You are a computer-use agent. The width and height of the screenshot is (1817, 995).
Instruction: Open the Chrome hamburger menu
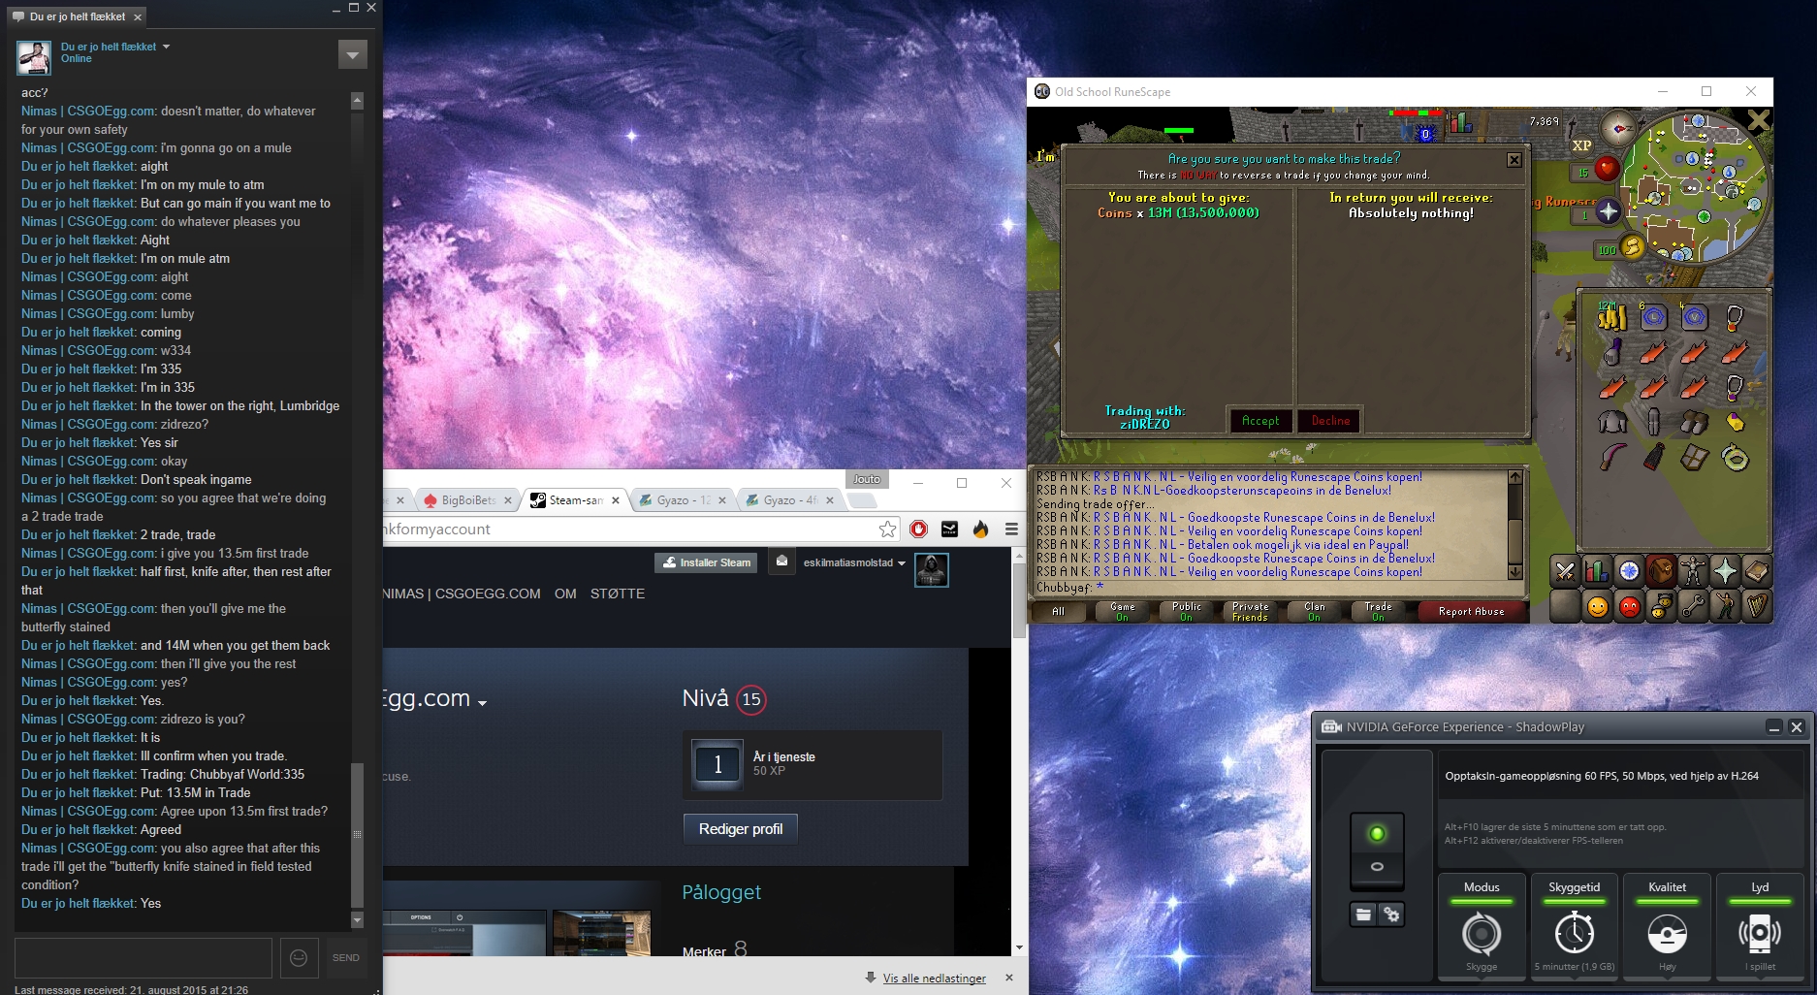[x=1011, y=529]
